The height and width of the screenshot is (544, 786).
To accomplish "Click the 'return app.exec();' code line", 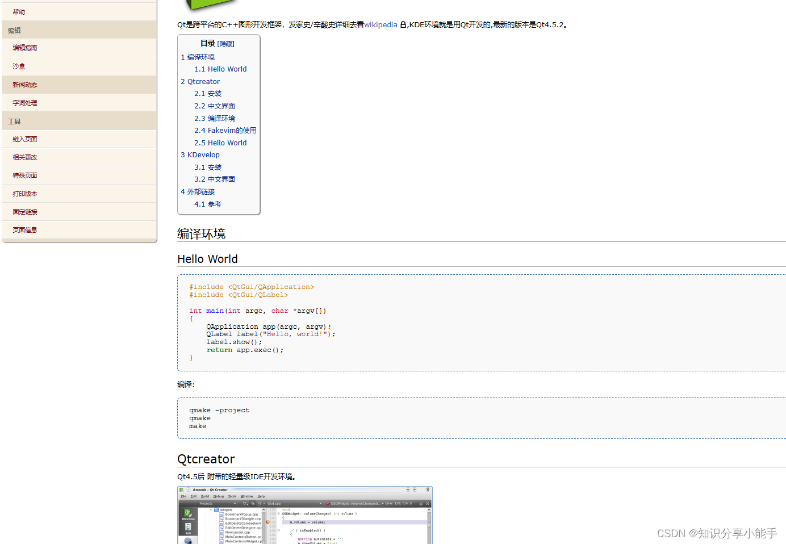I will coord(245,350).
